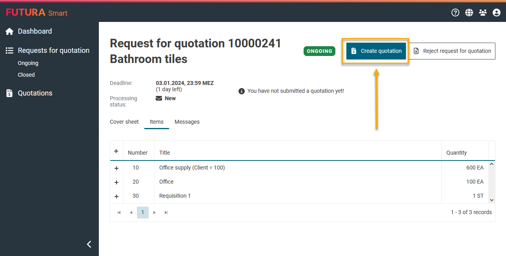Collapse the sidebar with the left chevron
Viewport: 506px width, 256px height.
pos(89,244)
